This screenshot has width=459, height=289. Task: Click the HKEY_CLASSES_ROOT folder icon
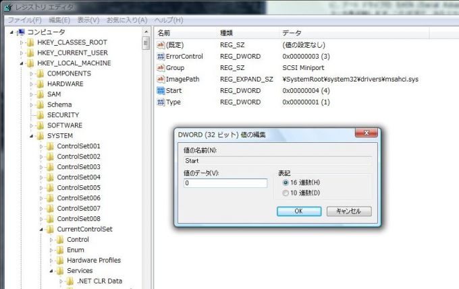point(30,42)
